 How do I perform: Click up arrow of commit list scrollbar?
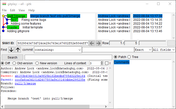click(x=173, y=15)
